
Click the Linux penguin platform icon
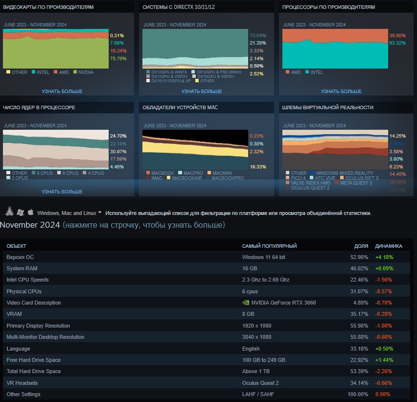9,212
